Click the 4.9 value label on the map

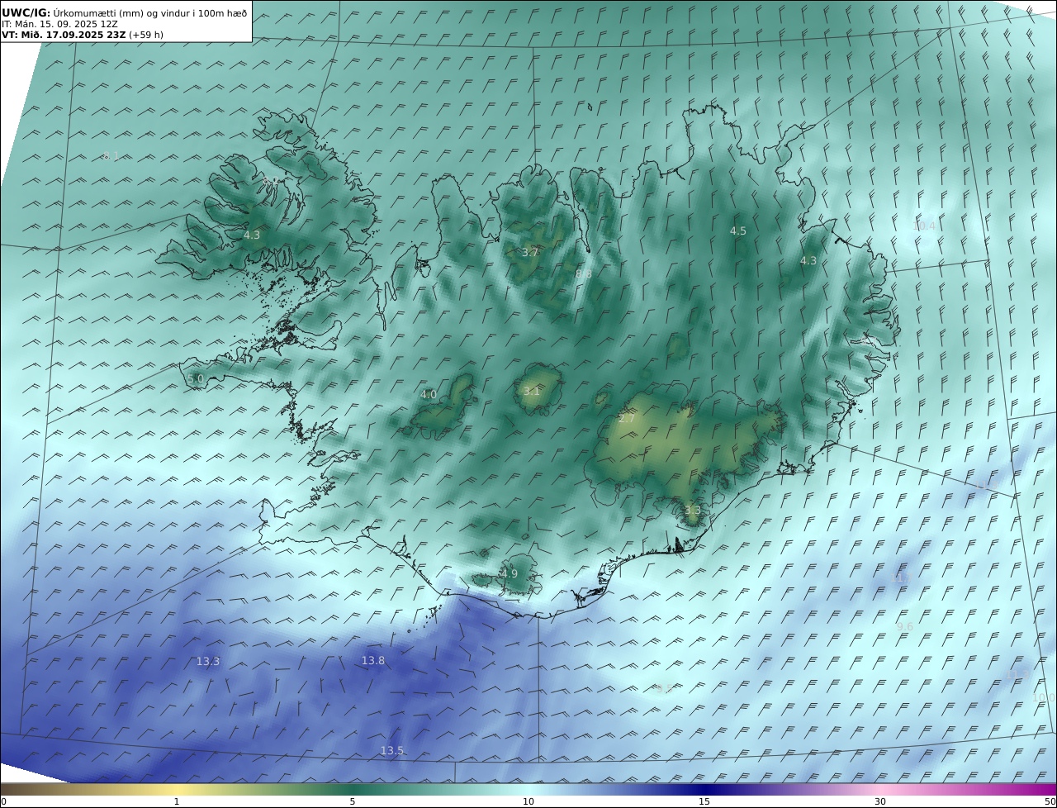click(x=510, y=574)
